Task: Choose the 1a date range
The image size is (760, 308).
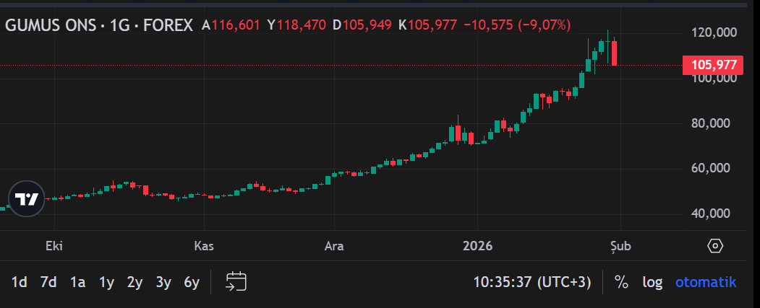Action: 77,282
